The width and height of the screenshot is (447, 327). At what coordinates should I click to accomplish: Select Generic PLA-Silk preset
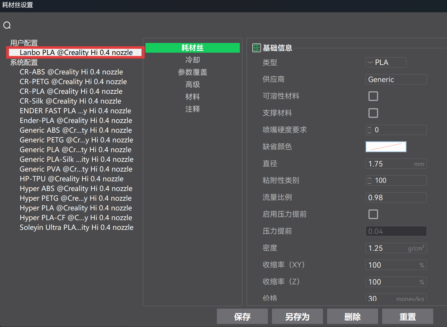click(77, 160)
